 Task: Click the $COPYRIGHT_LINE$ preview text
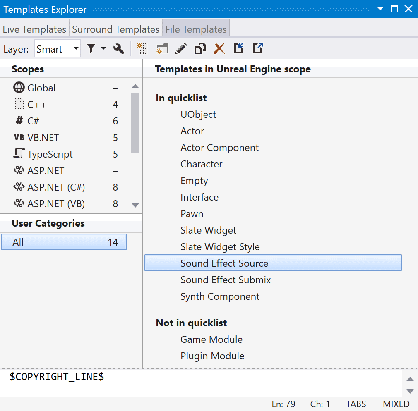pos(57,377)
